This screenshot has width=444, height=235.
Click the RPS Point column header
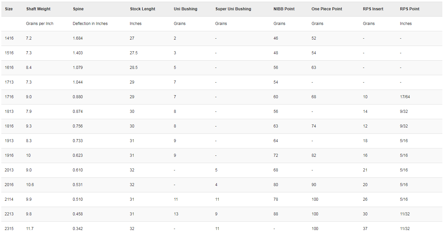pyautogui.click(x=410, y=9)
